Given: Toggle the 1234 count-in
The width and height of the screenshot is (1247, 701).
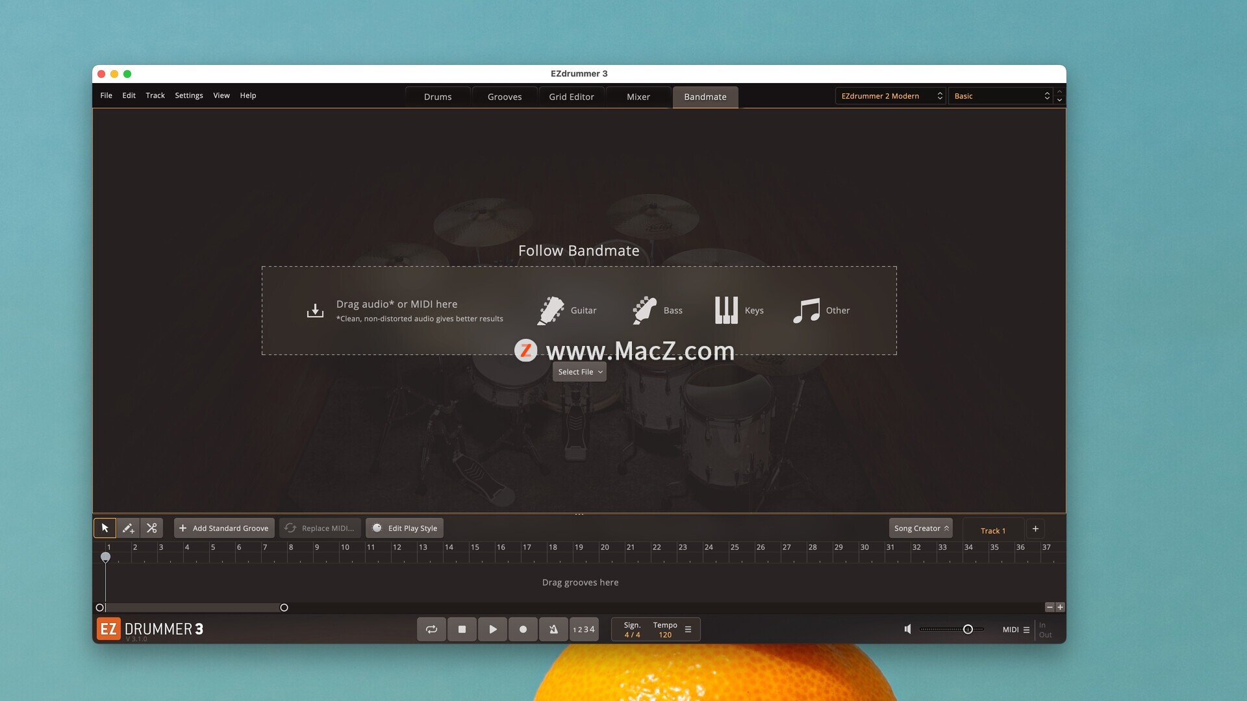Looking at the screenshot, I should click(584, 629).
